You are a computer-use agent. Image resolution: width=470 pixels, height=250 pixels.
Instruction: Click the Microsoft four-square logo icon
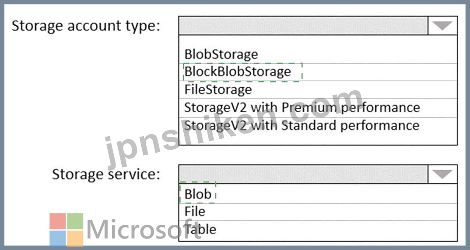click(66, 229)
